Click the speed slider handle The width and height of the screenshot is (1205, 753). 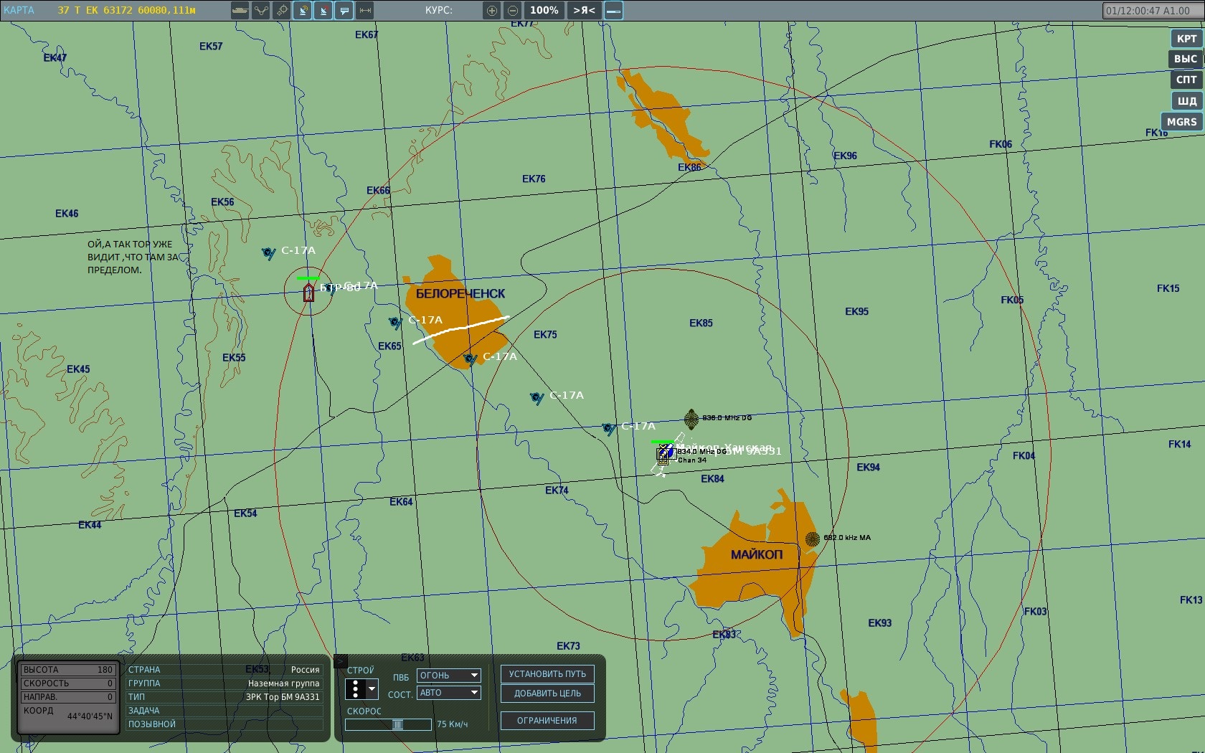pos(397,724)
